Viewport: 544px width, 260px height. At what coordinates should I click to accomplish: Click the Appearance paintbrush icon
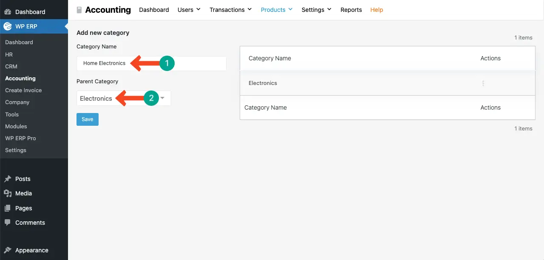click(x=8, y=250)
